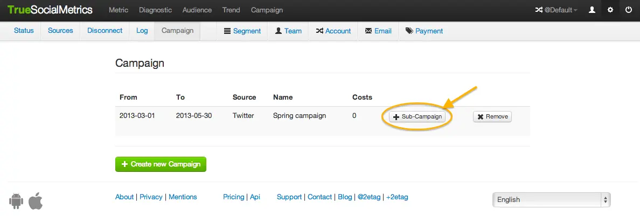Open the Segment settings tab
The height and width of the screenshot is (216, 640).
tap(242, 31)
